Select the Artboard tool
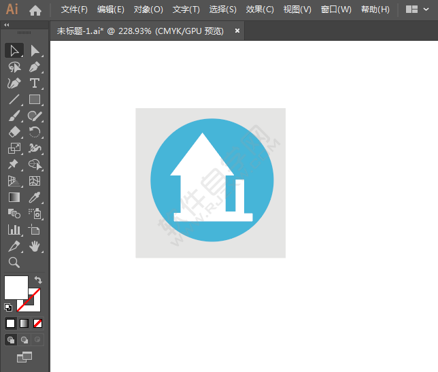 tap(35, 230)
